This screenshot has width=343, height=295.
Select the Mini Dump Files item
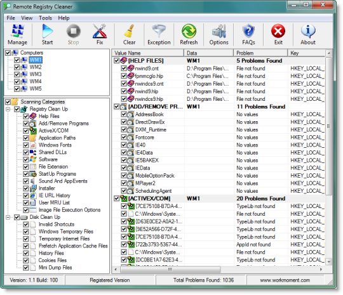pos(55,268)
